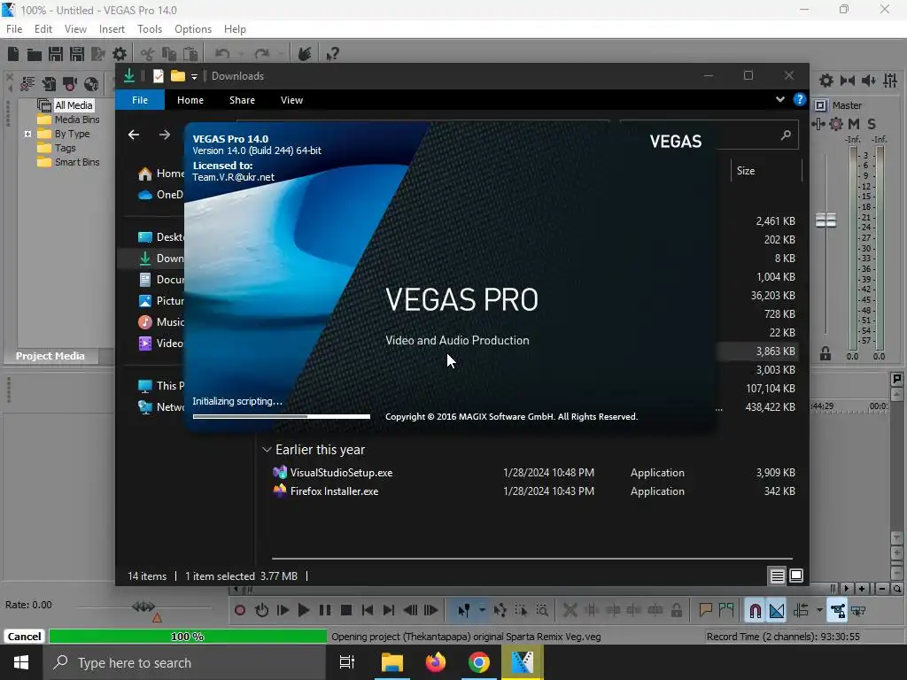Viewport: 907px width, 680px height.
Task: Open Quick Access Toolbar dropdown in Explorer
Action: [x=194, y=76]
